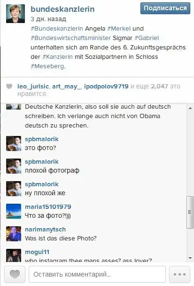Click bundeskanzlerin profile avatar
The width and height of the screenshot is (194, 286).
coord(16,14)
